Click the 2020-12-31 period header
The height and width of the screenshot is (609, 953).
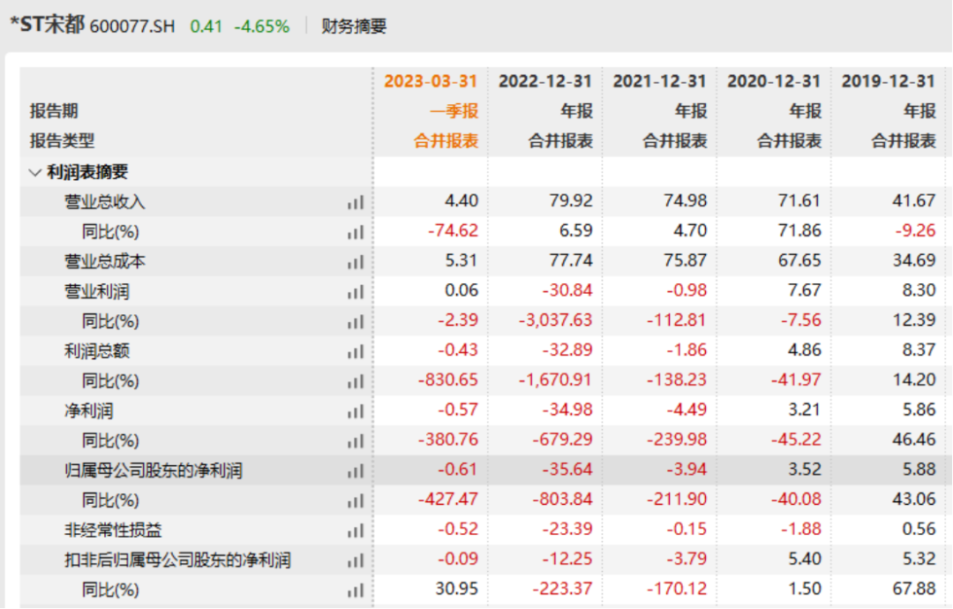(774, 81)
